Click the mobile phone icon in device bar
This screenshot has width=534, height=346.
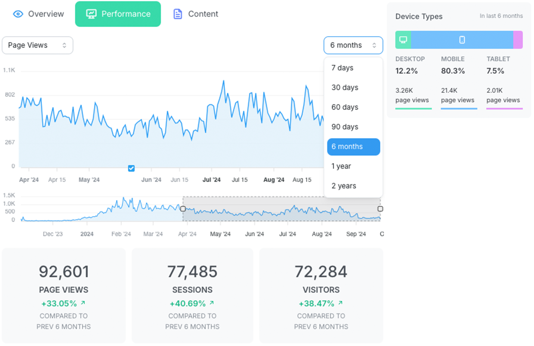click(462, 40)
